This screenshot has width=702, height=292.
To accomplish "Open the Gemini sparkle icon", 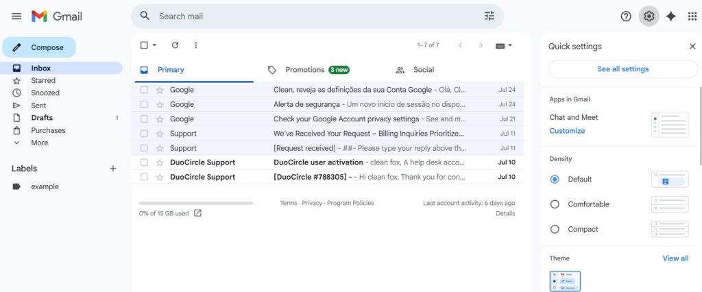I will point(670,16).
